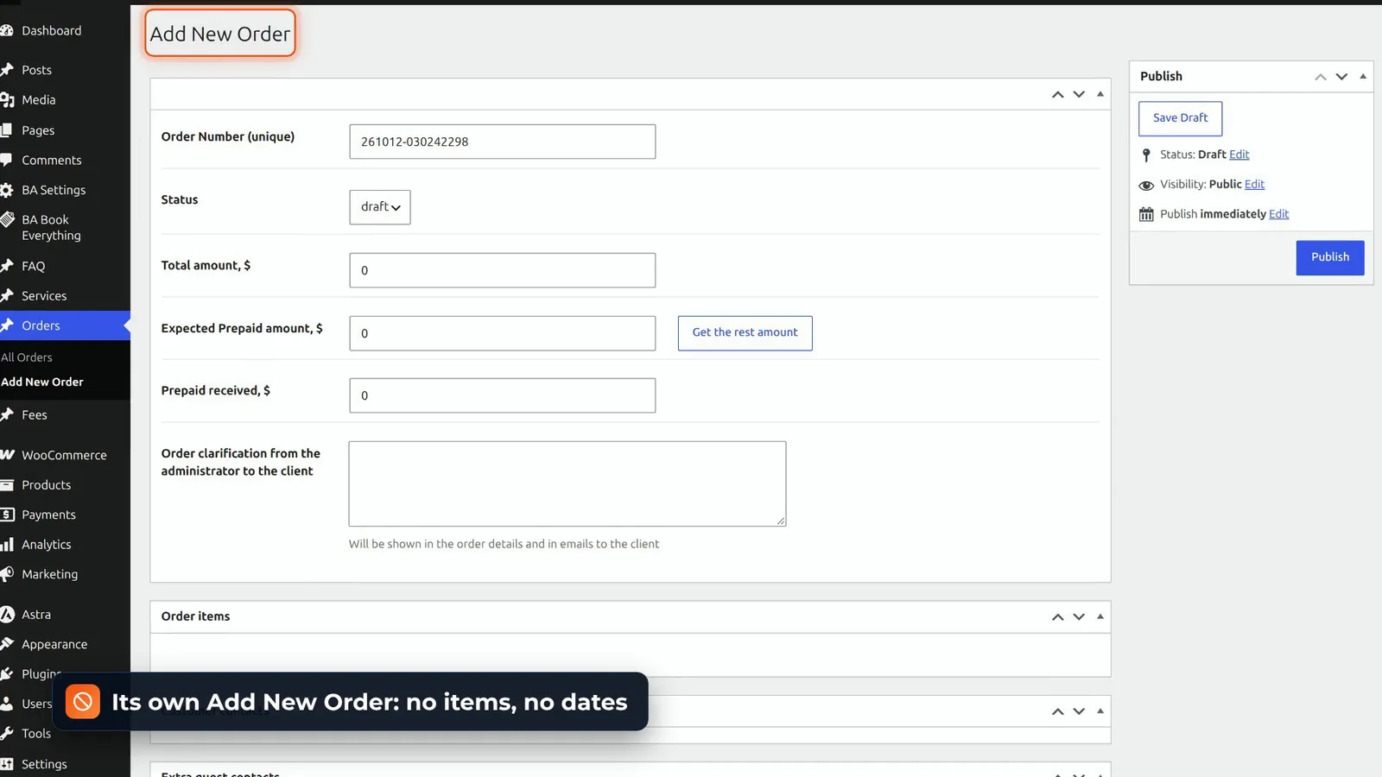This screenshot has width=1382, height=777.
Task: Click the Appearance brush icon
Action: coord(7,644)
